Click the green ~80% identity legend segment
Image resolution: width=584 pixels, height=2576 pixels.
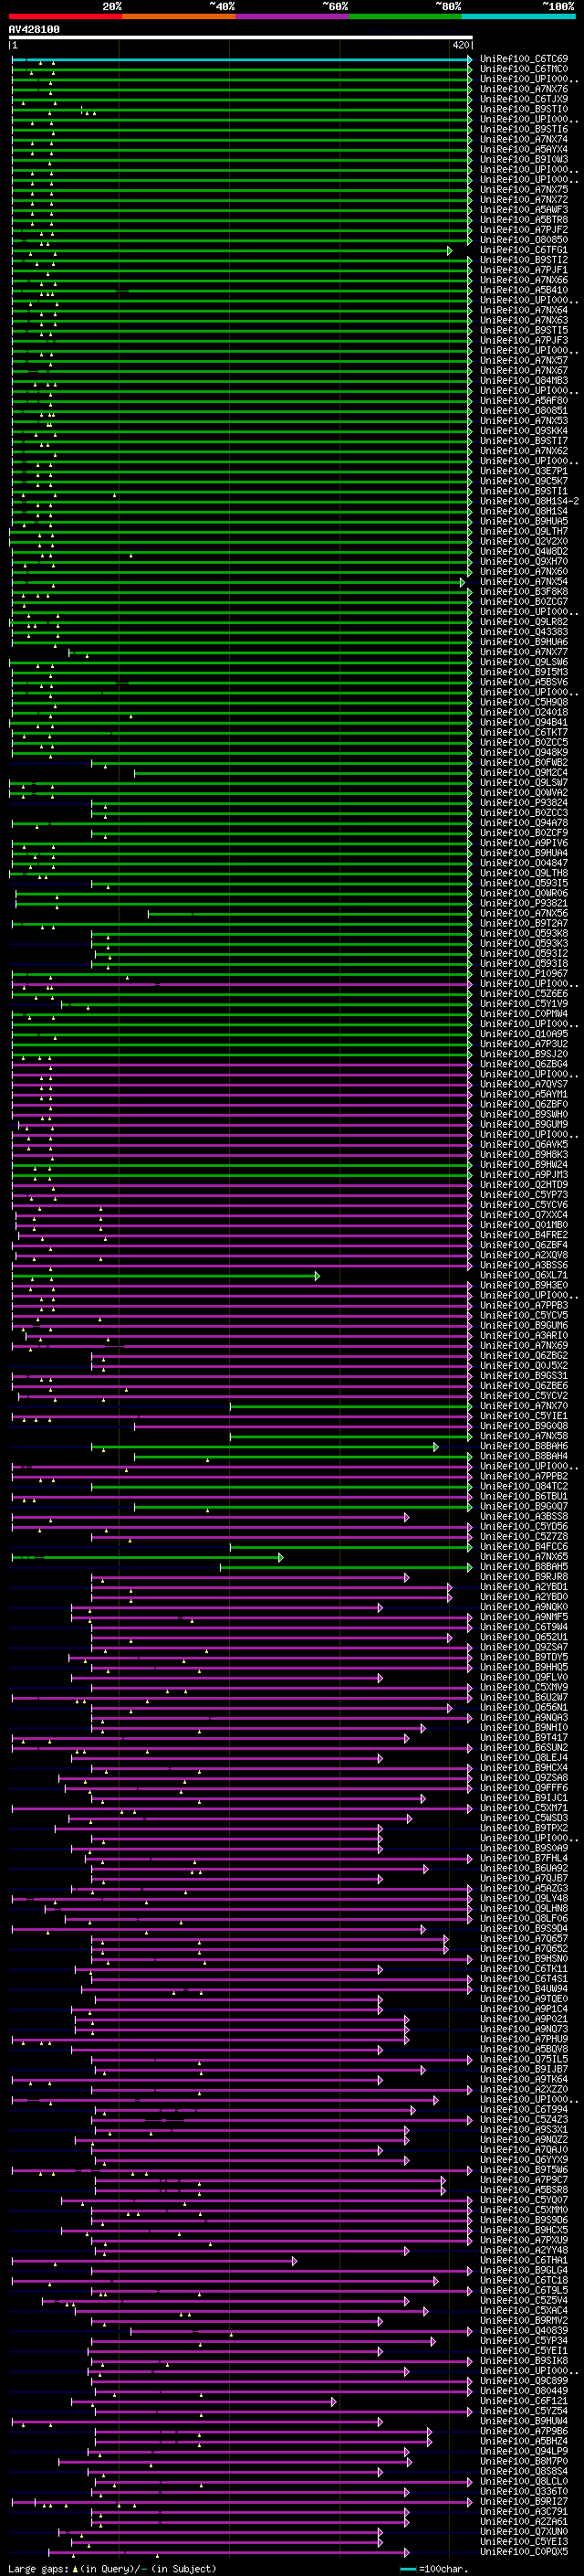(x=404, y=16)
